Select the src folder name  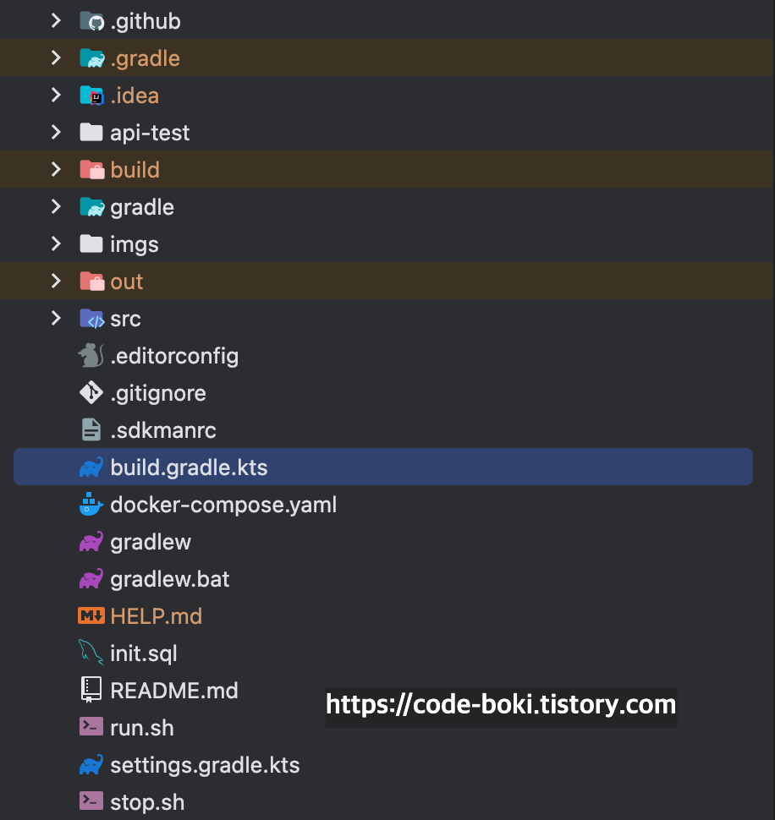click(125, 320)
